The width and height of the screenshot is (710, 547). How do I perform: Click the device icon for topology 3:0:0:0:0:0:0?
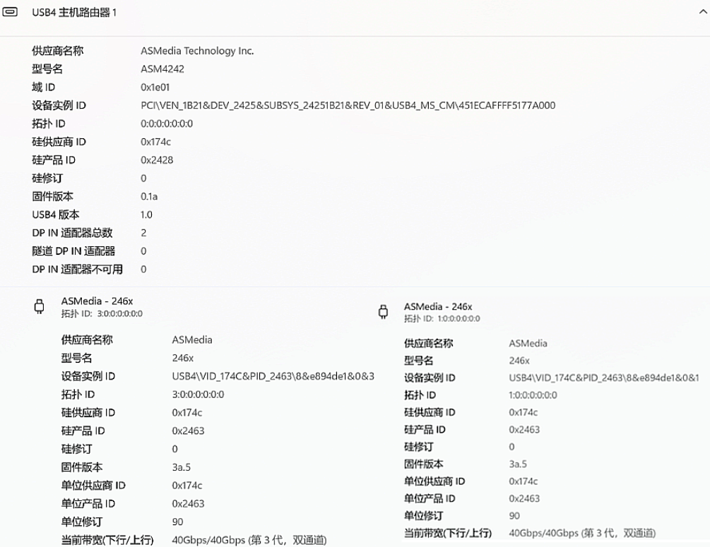pyautogui.click(x=39, y=307)
